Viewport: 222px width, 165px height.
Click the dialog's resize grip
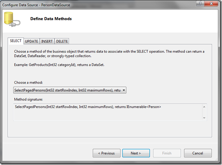pos(216,159)
